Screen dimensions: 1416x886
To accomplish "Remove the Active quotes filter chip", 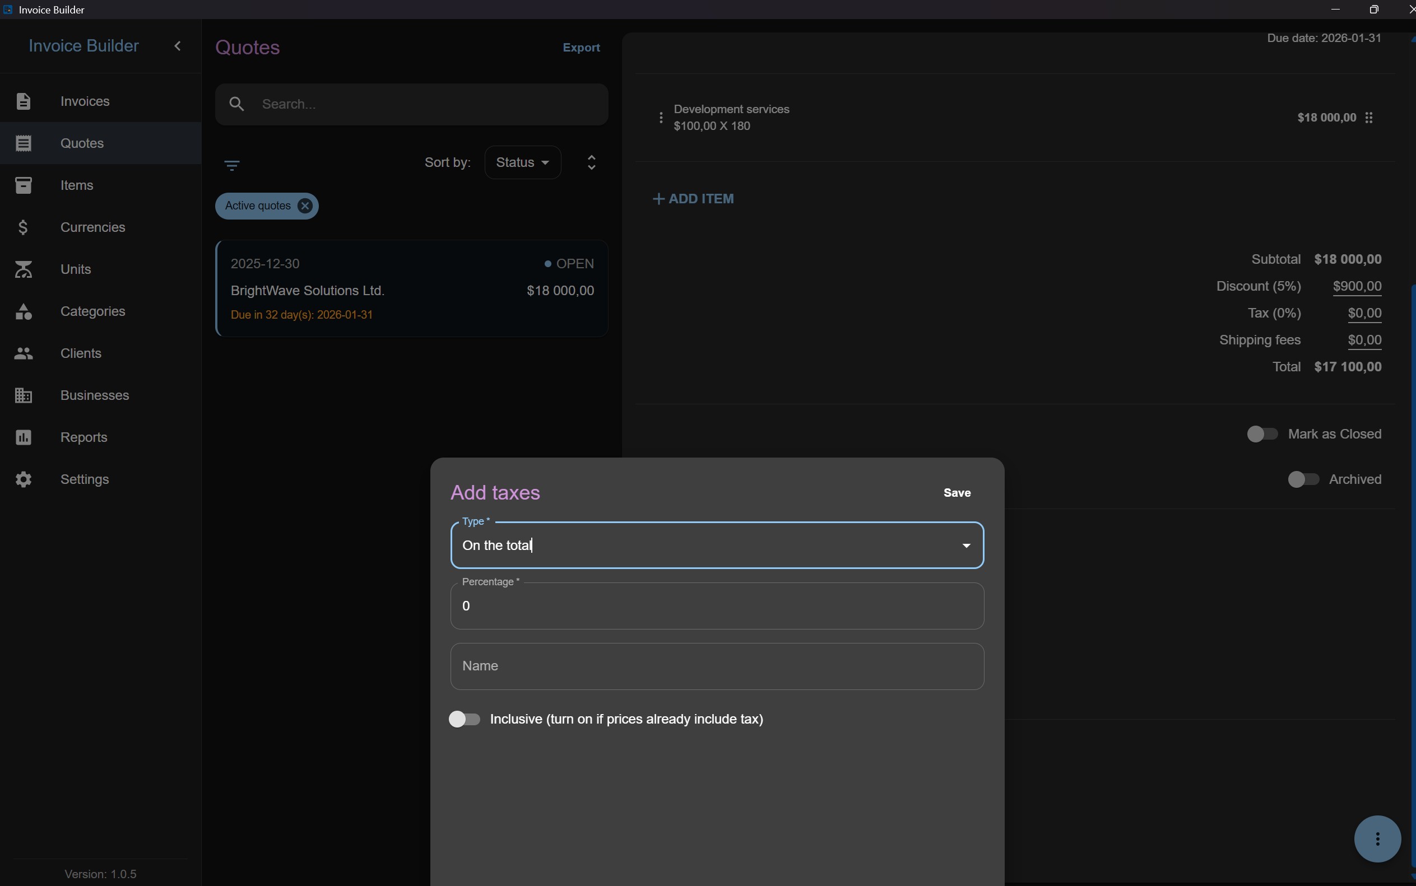I will pyautogui.click(x=305, y=206).
